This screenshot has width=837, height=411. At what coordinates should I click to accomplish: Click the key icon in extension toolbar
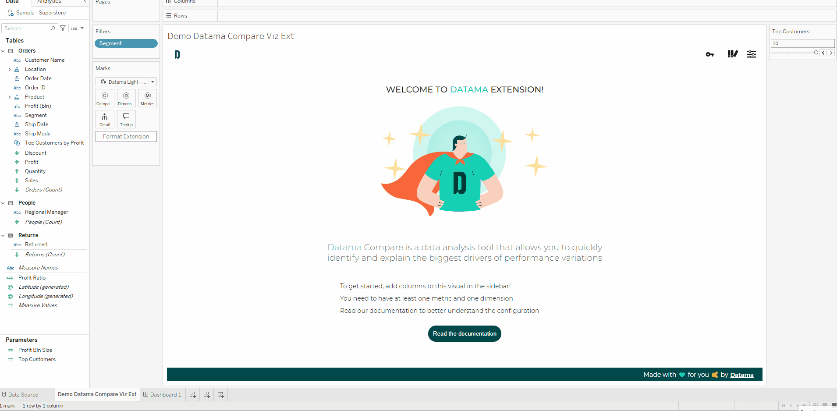point(709,54)
